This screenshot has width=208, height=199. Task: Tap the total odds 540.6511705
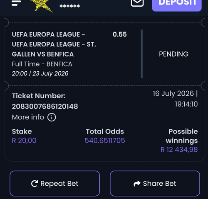pos(105,141)
